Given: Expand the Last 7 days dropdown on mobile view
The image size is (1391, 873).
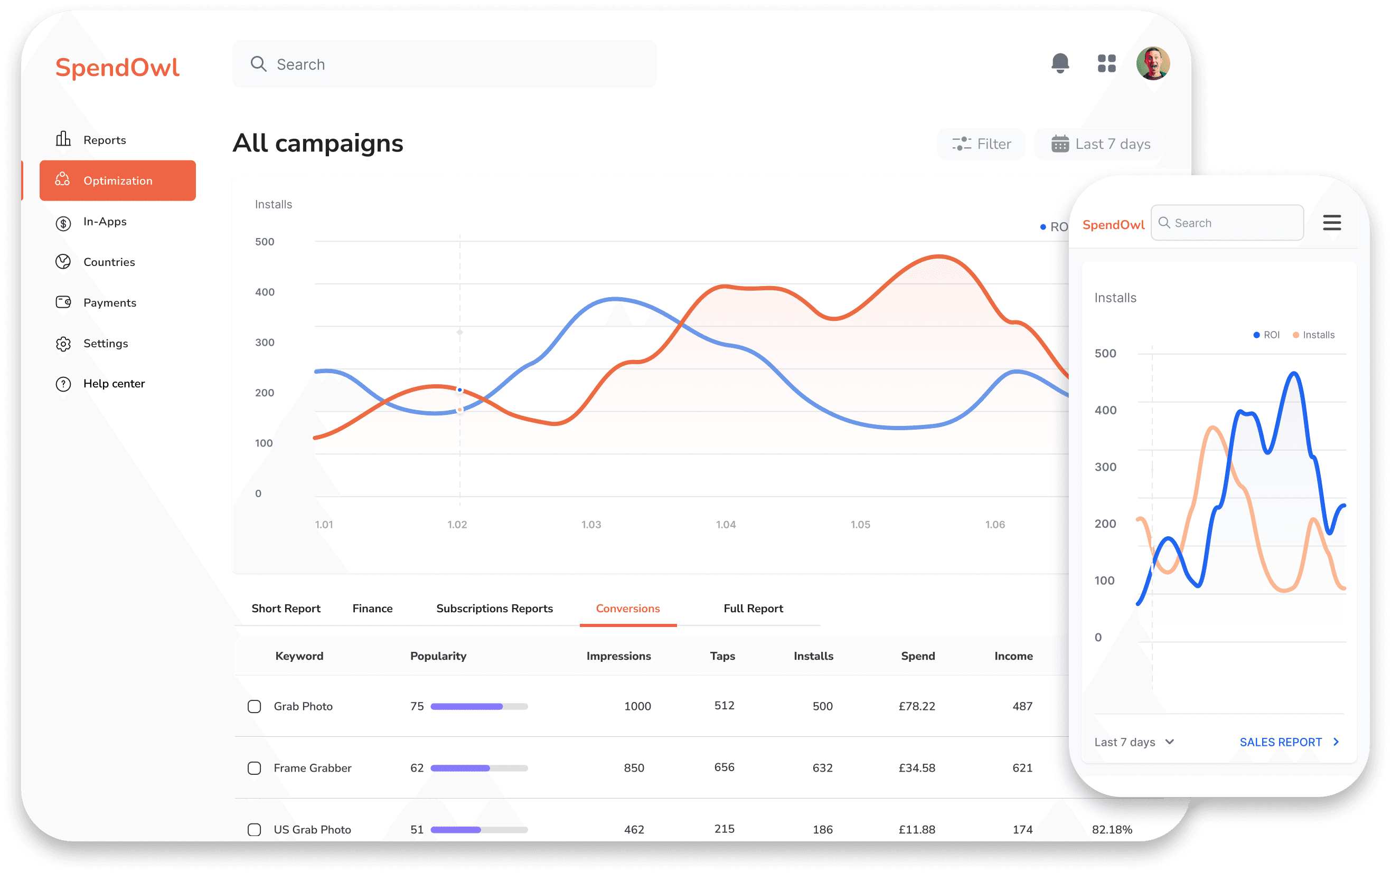Looking at the screenshot, I should point(1133,742).
